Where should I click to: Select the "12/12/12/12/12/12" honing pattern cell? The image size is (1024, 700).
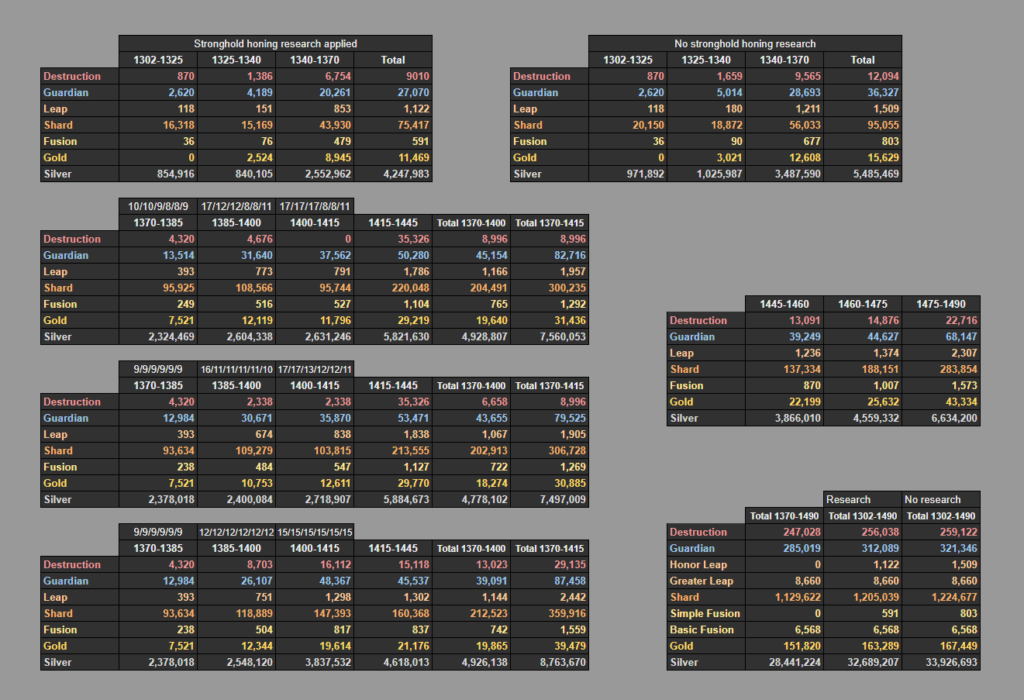(x=236, y=532)
